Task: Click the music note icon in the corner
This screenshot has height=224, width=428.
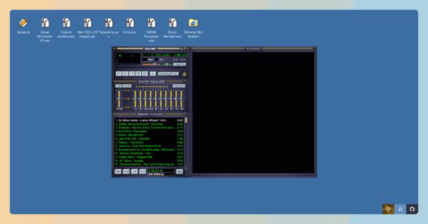Action: pos(400,209)
